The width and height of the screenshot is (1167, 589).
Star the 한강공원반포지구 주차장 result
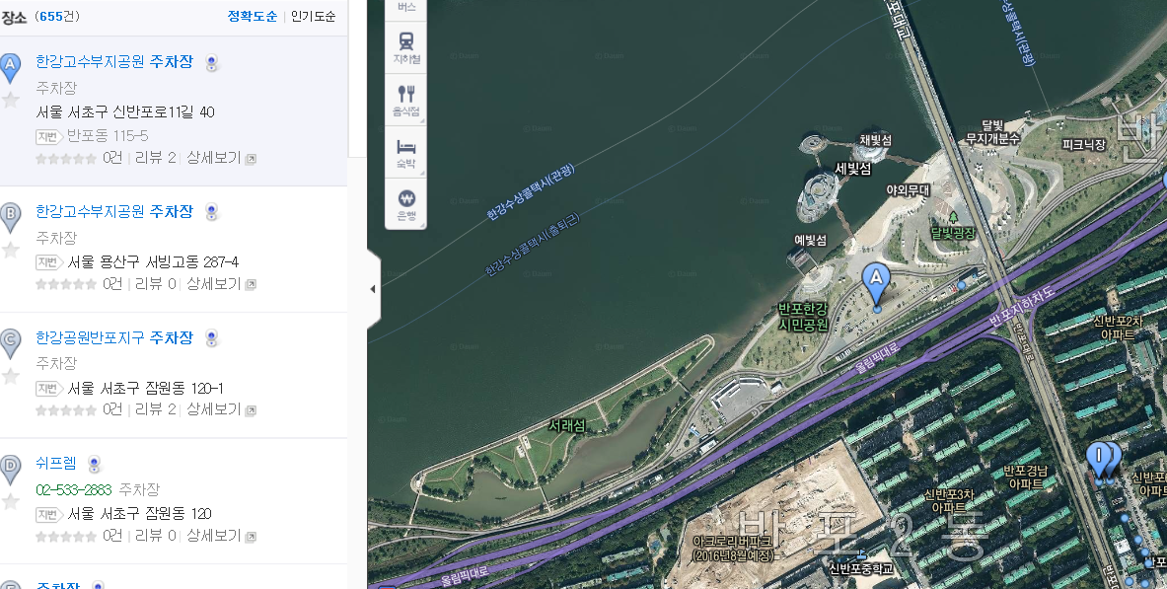click(11, 376)
